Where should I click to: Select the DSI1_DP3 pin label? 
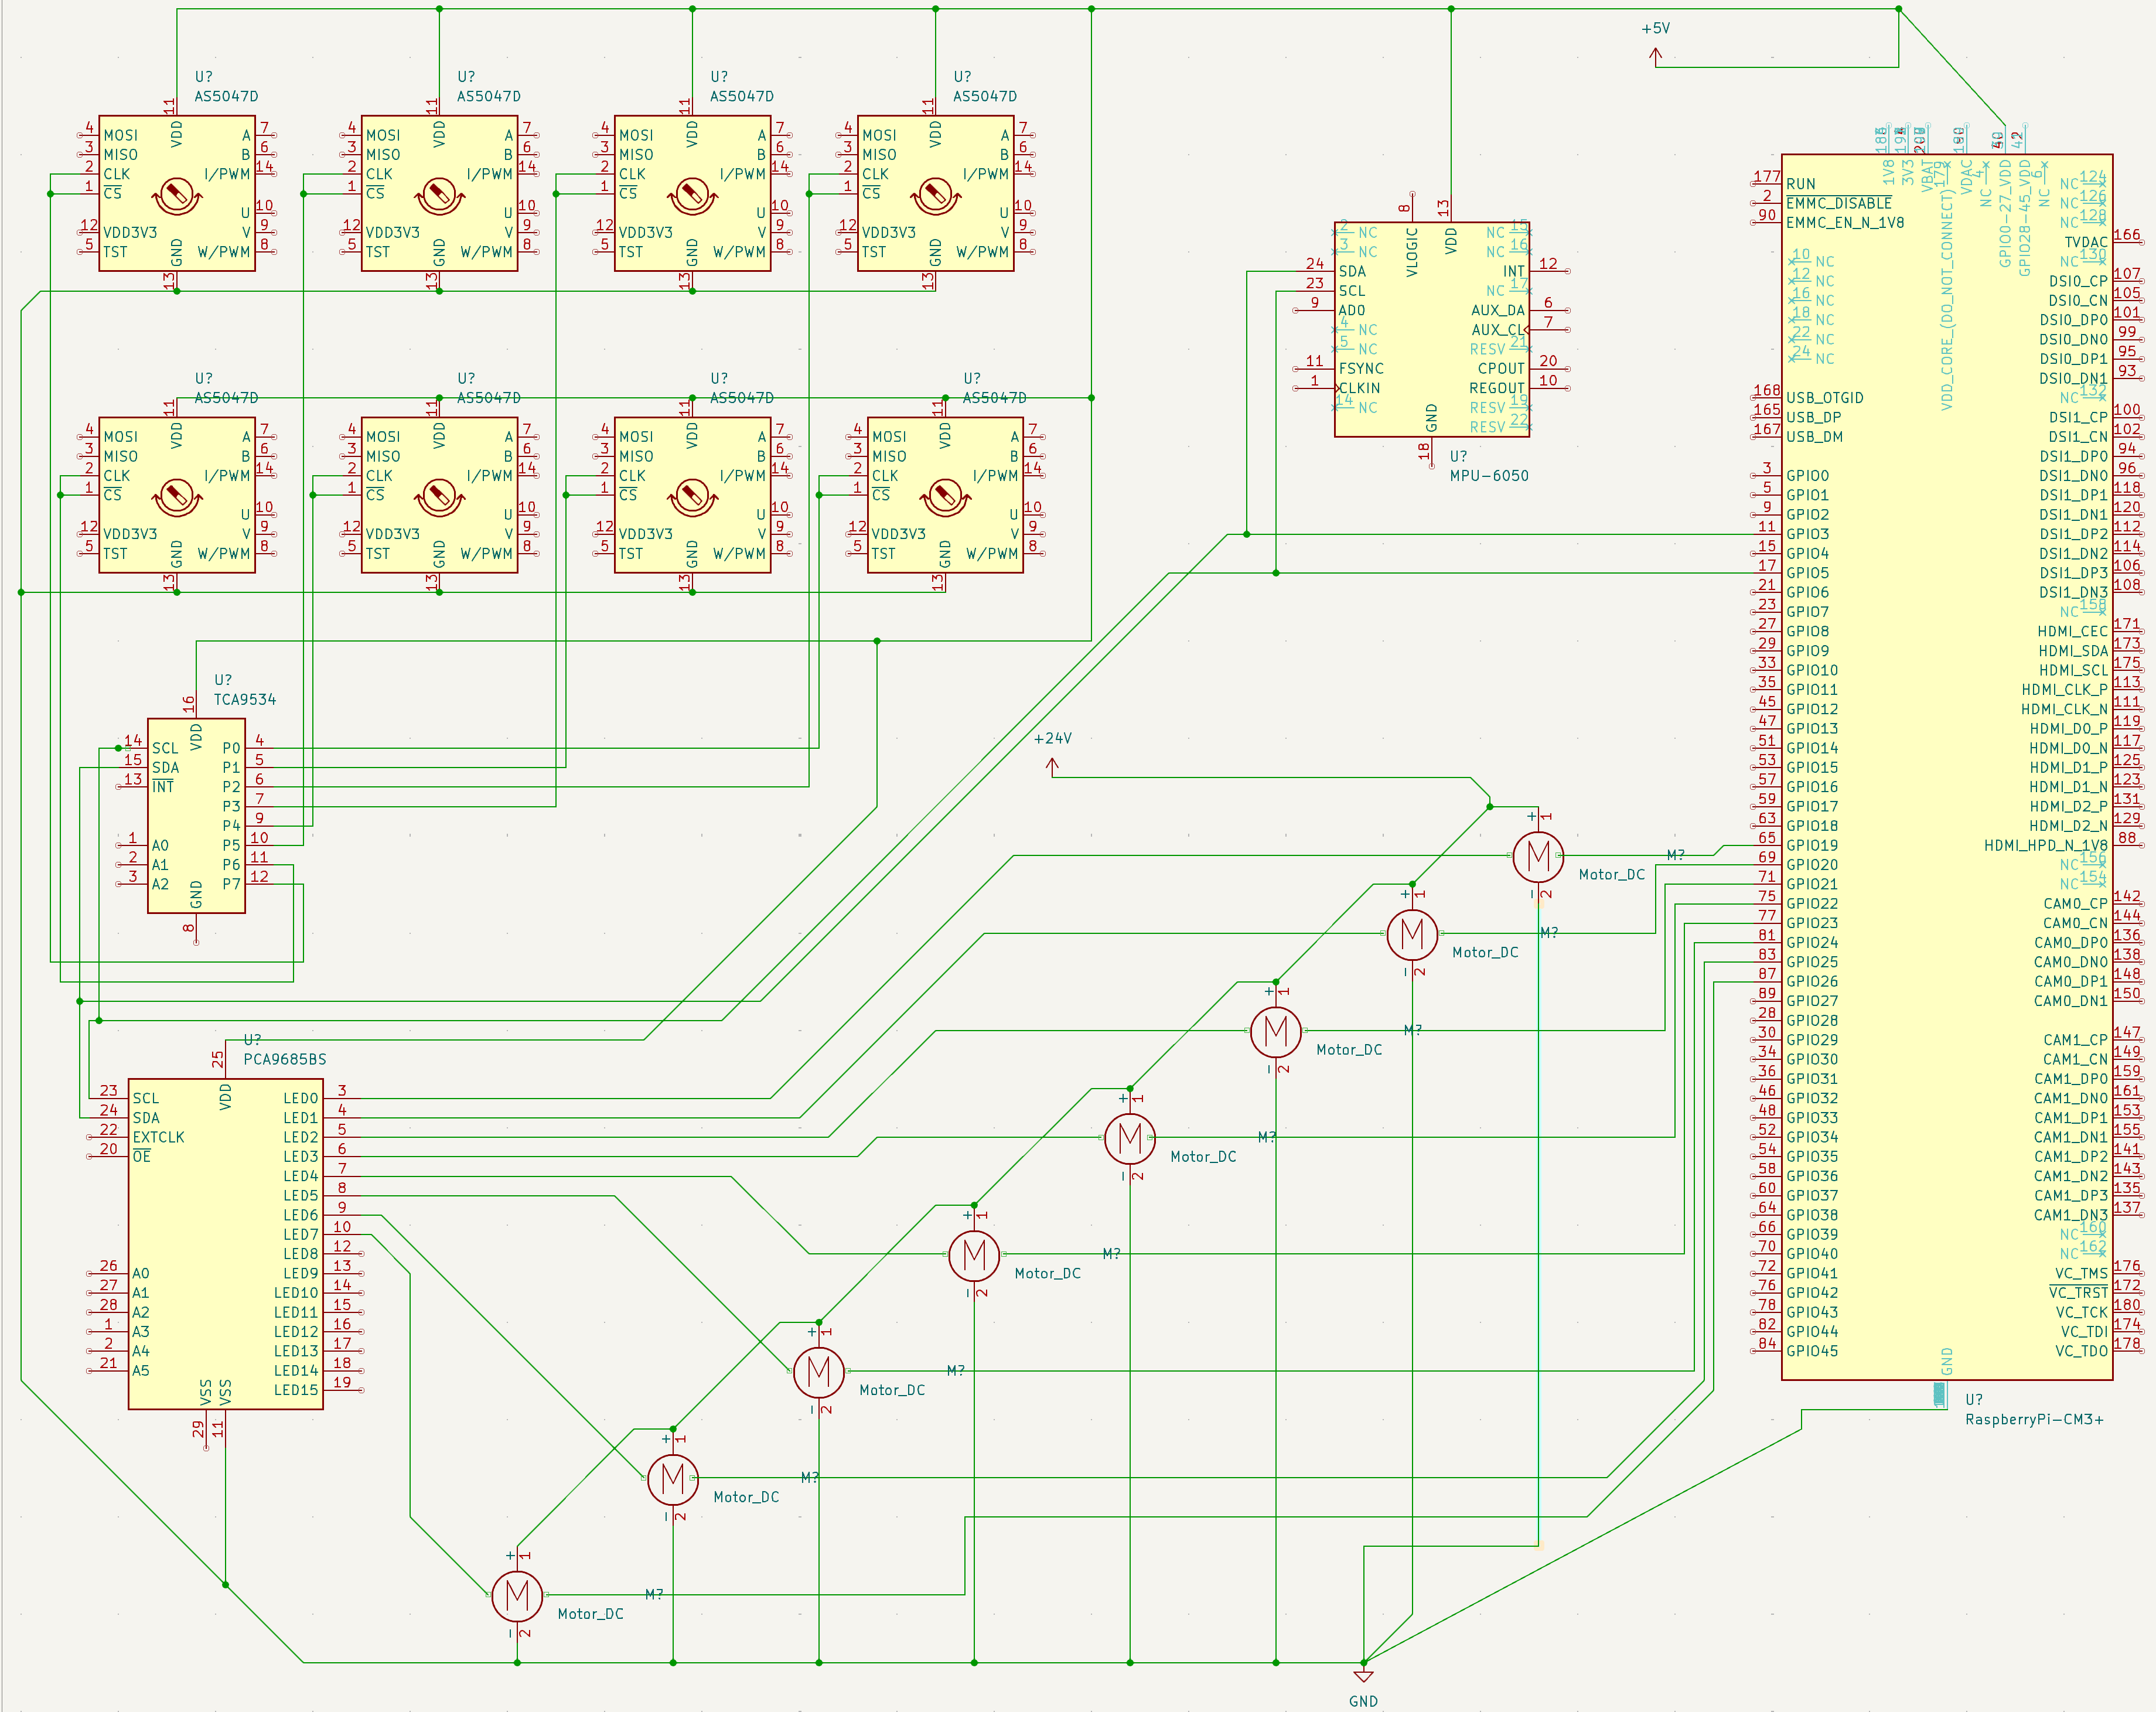click(2074, 573)
